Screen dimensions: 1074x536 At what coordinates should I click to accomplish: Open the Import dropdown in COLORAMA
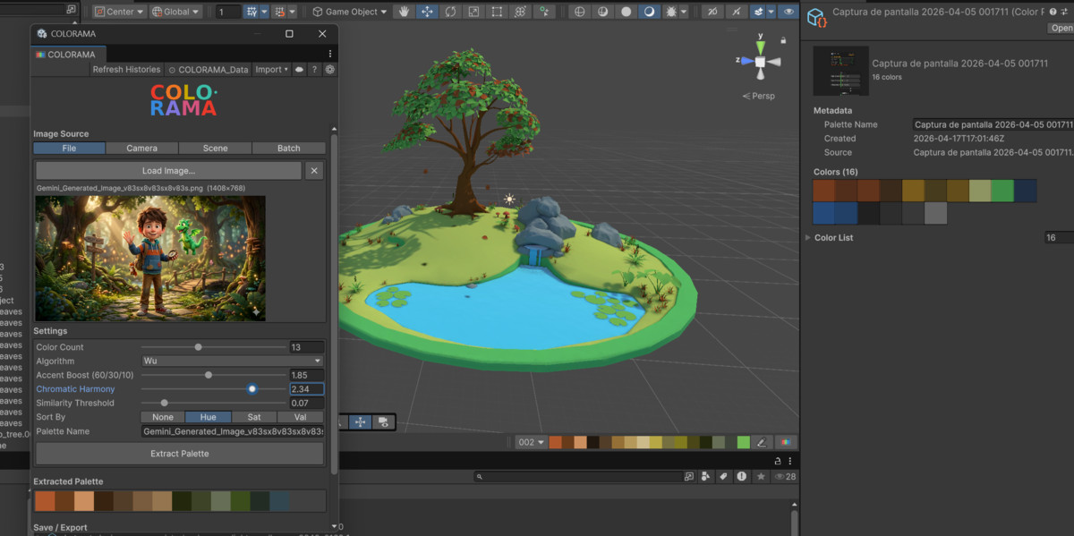click(272, 70)
